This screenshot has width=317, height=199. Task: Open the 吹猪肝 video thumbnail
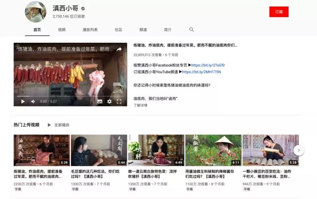pos(156,150)
